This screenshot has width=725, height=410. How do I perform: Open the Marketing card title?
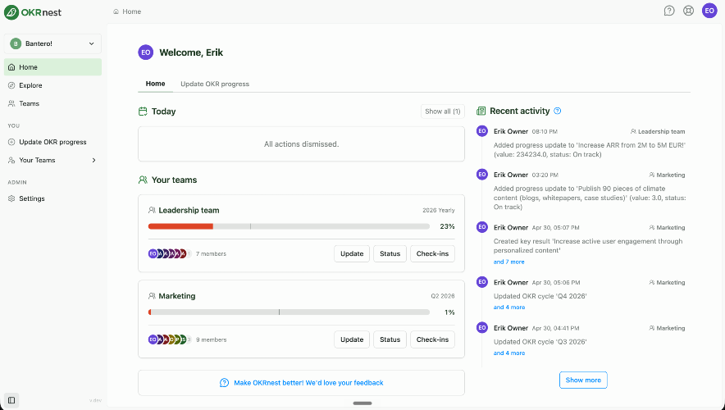176,296
